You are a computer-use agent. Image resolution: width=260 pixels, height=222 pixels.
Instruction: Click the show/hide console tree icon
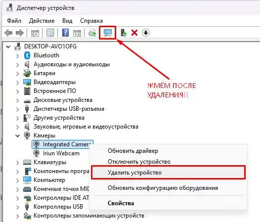point(35,33)
